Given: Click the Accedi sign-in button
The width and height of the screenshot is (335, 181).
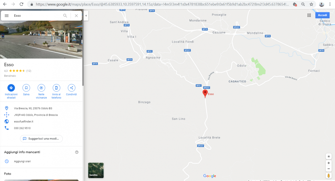Looking at the screenshot, I should click(322, 15).
